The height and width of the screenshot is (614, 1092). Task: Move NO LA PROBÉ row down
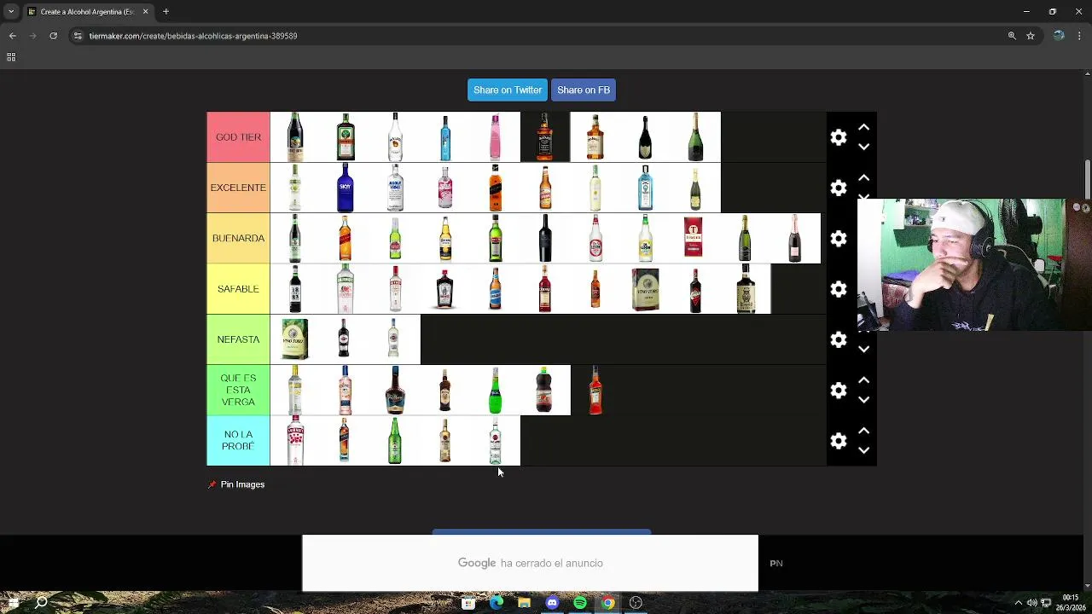[863, 450]
